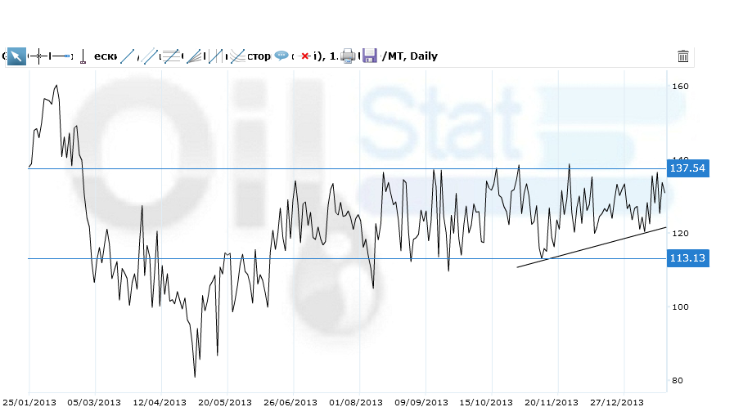Pick the crossed horizontal lines tool
Viewport: 743px width, 416px height.
171,56
